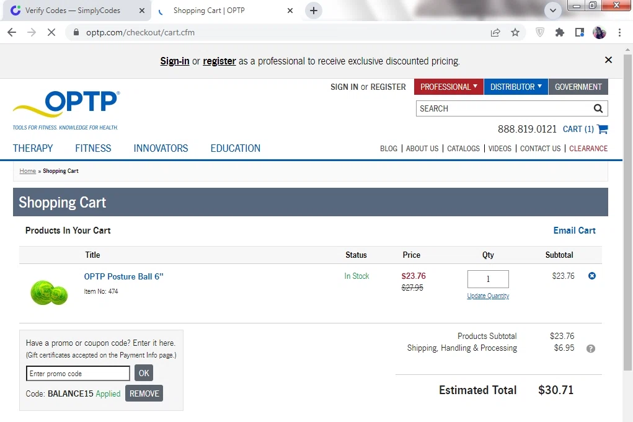Close the Verify Codes SimplyCodes tab
This screenshot has width=633, height=422.
coord(142,11)
